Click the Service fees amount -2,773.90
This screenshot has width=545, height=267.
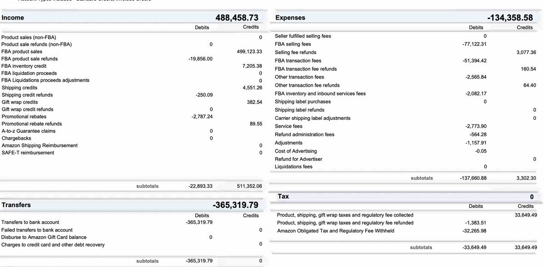pos(476,126)
